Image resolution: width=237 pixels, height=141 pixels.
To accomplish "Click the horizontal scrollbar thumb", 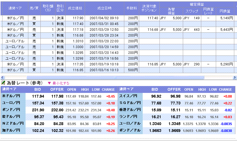I will point(115,78).
